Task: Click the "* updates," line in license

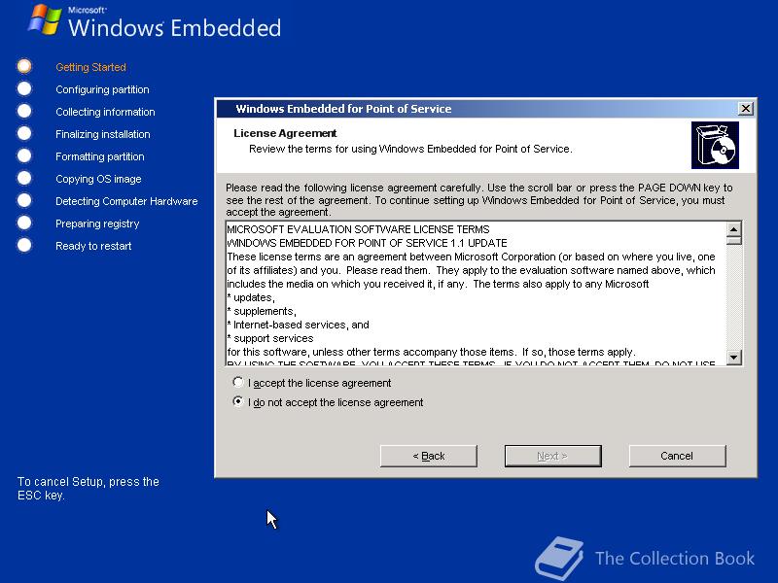Action: [251, 297]
